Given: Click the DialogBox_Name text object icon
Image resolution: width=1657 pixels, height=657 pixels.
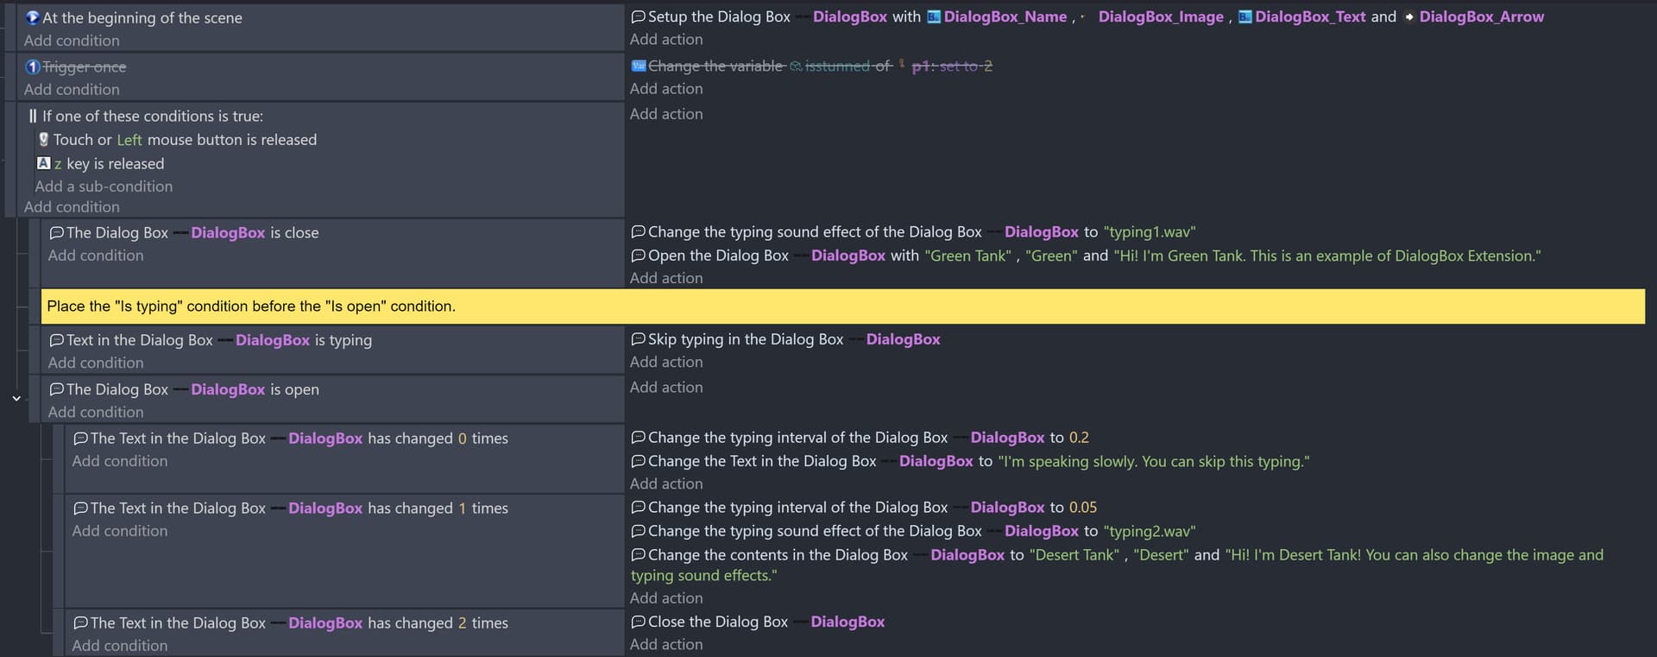Looking at the screenshot, I should click(x=933, y=17).
